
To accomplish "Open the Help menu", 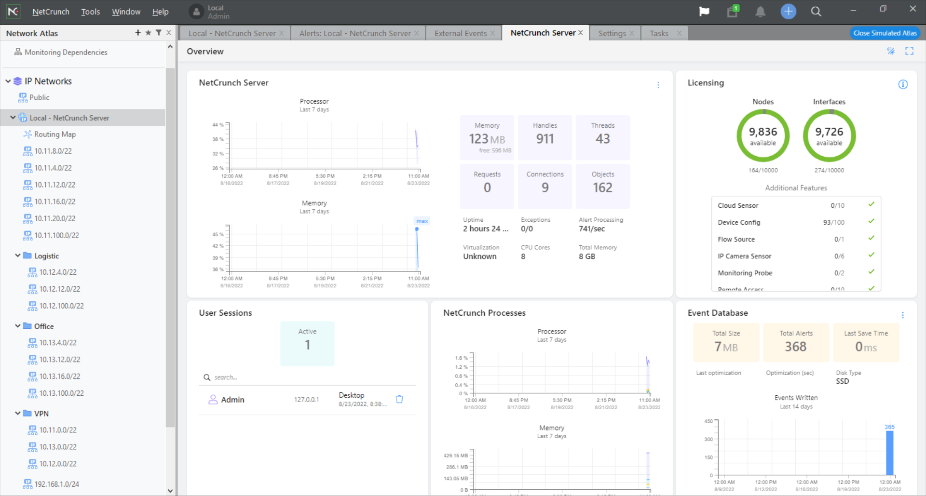I will coord(160,12).
